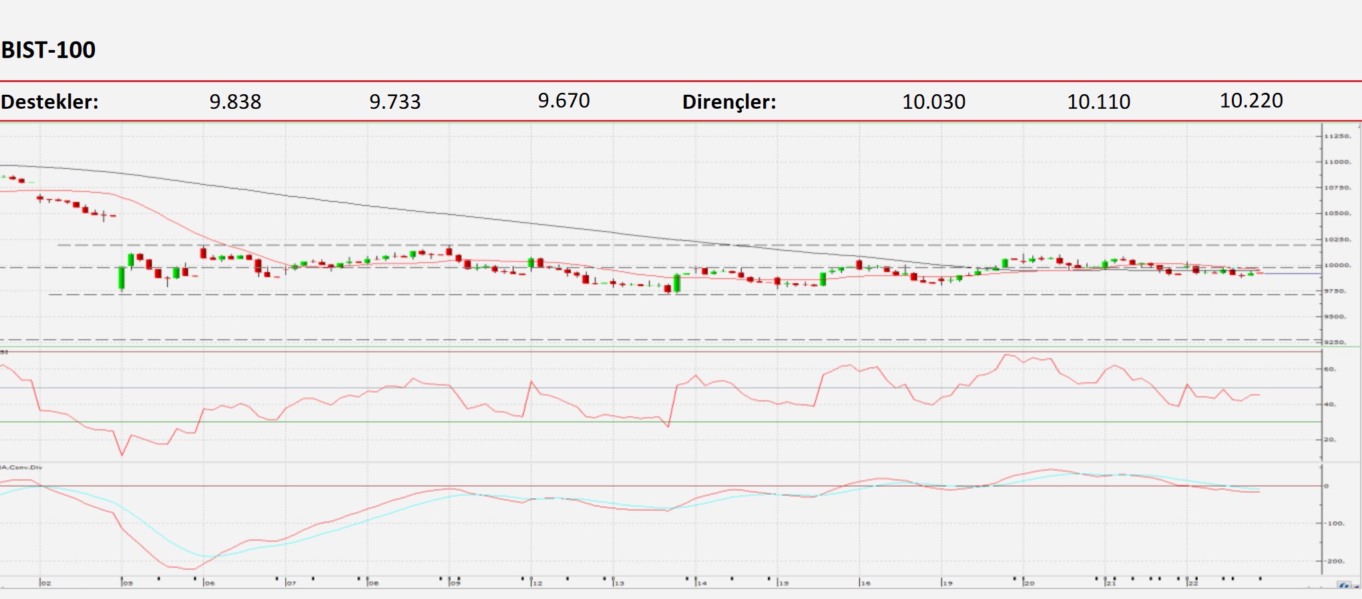
Task: Click the 10000 price axis label
Action: pos(1338,266)
